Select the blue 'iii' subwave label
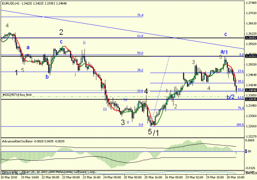This screenshot has height=180, width=257. pos(105,109)
